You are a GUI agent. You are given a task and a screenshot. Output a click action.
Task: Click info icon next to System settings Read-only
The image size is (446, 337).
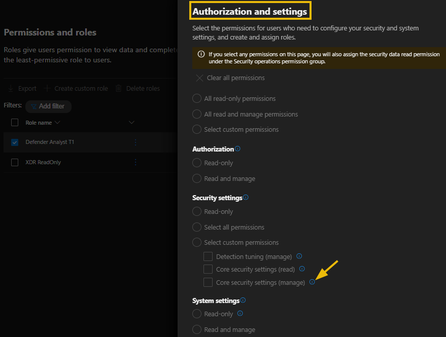click(240, 314)
